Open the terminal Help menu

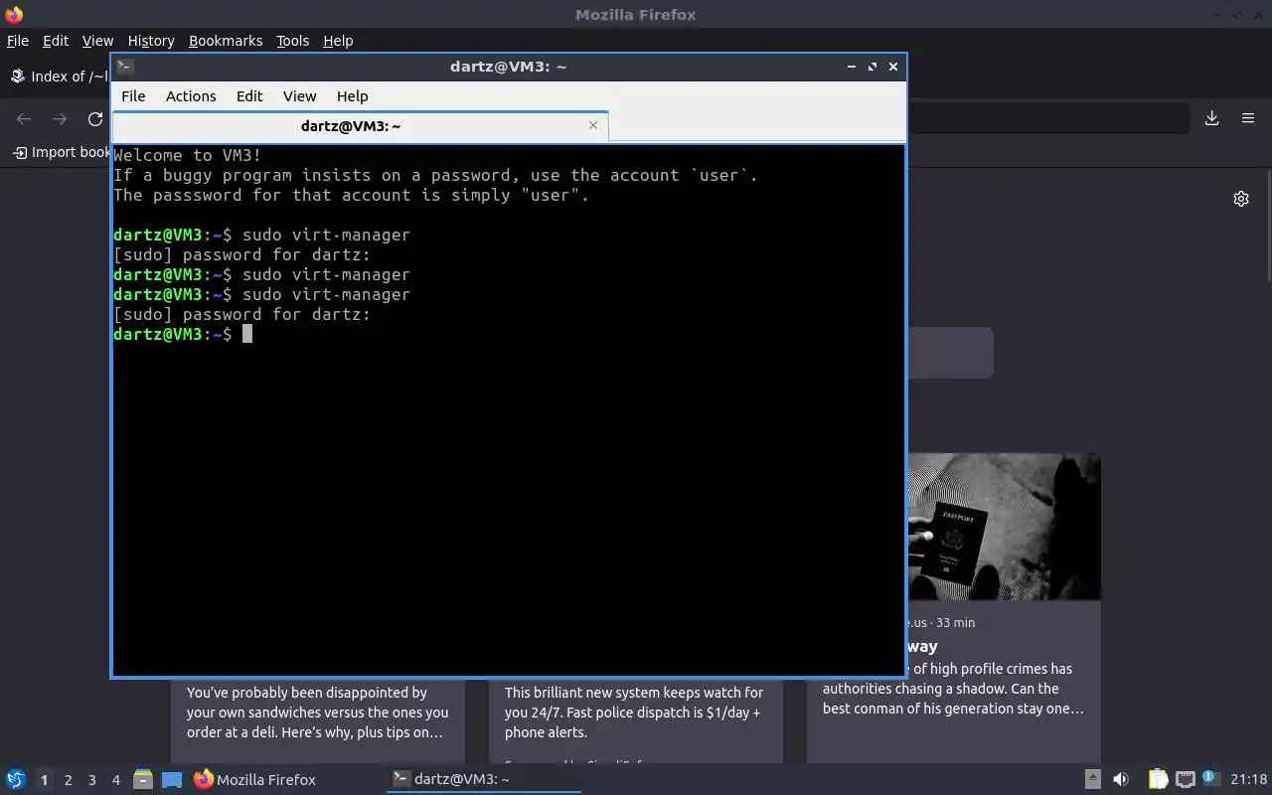tap(352, 96)
